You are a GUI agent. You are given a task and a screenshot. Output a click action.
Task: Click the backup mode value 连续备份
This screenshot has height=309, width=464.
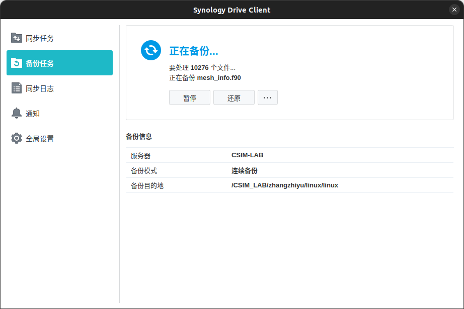[x=245, y=170]
